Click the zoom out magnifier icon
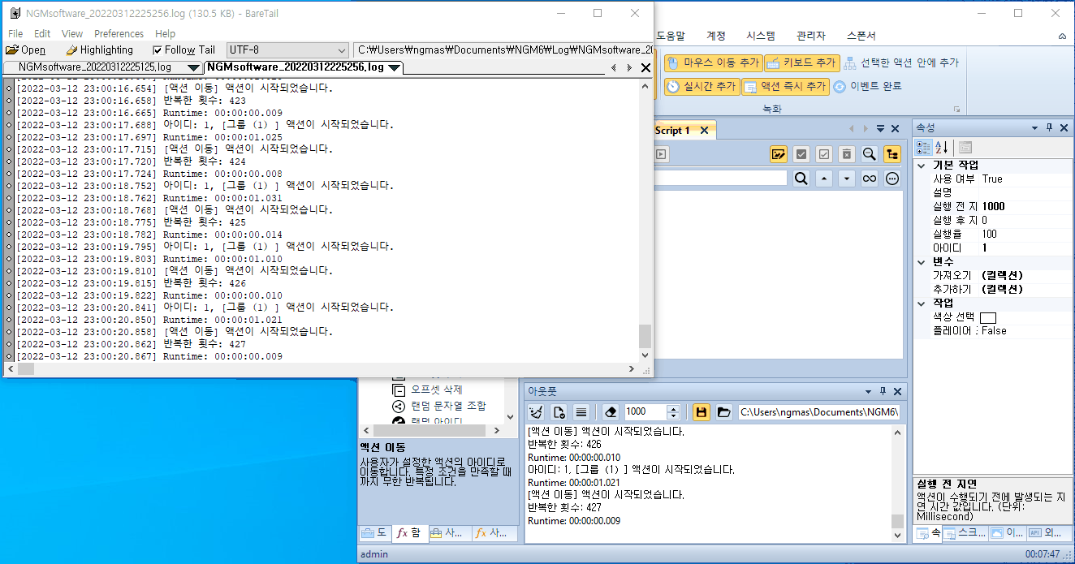Viewport: 1075px width, 564px height. (x=870, y=154)
